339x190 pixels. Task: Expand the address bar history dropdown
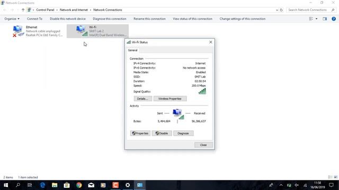point(277,10)
